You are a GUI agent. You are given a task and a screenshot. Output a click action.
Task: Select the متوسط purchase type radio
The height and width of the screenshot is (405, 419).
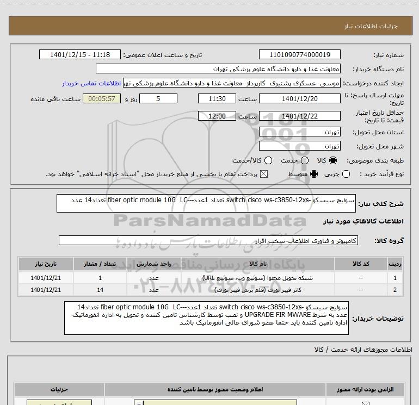tap(314, 174)
